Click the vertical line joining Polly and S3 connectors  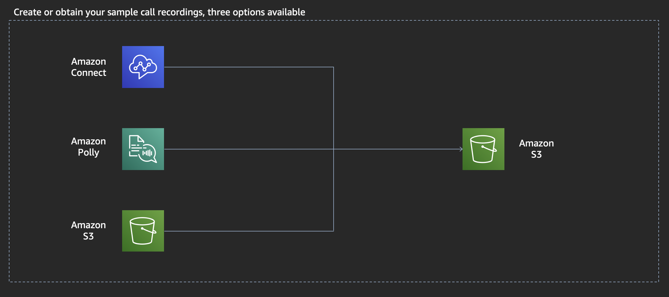point(334,190)
